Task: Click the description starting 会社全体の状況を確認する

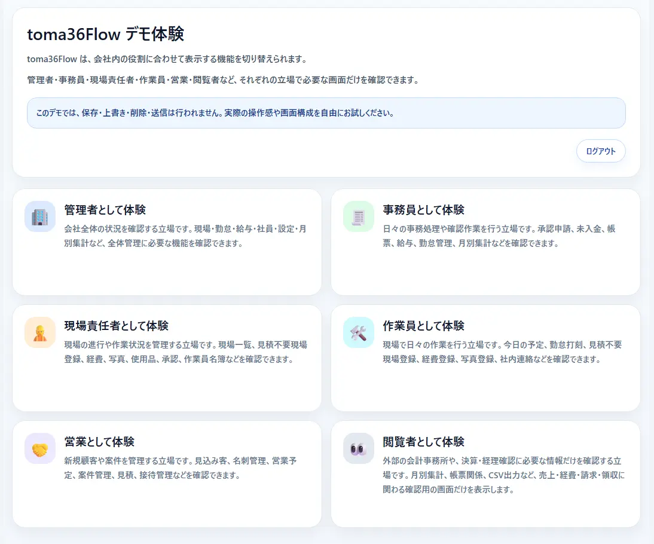Action: (185, 236)
